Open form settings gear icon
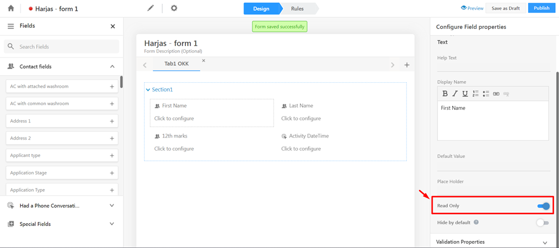This screenshot has height=248, width=559. coord(174,8)
